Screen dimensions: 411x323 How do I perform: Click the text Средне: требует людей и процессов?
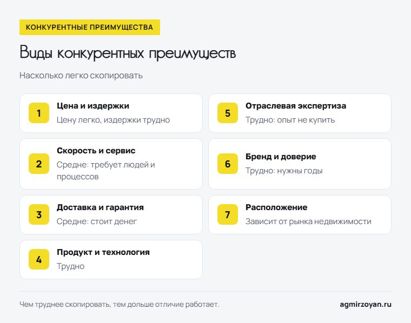(105, 171)
